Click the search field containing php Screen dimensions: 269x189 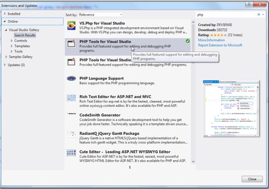(x=226, y=15)
